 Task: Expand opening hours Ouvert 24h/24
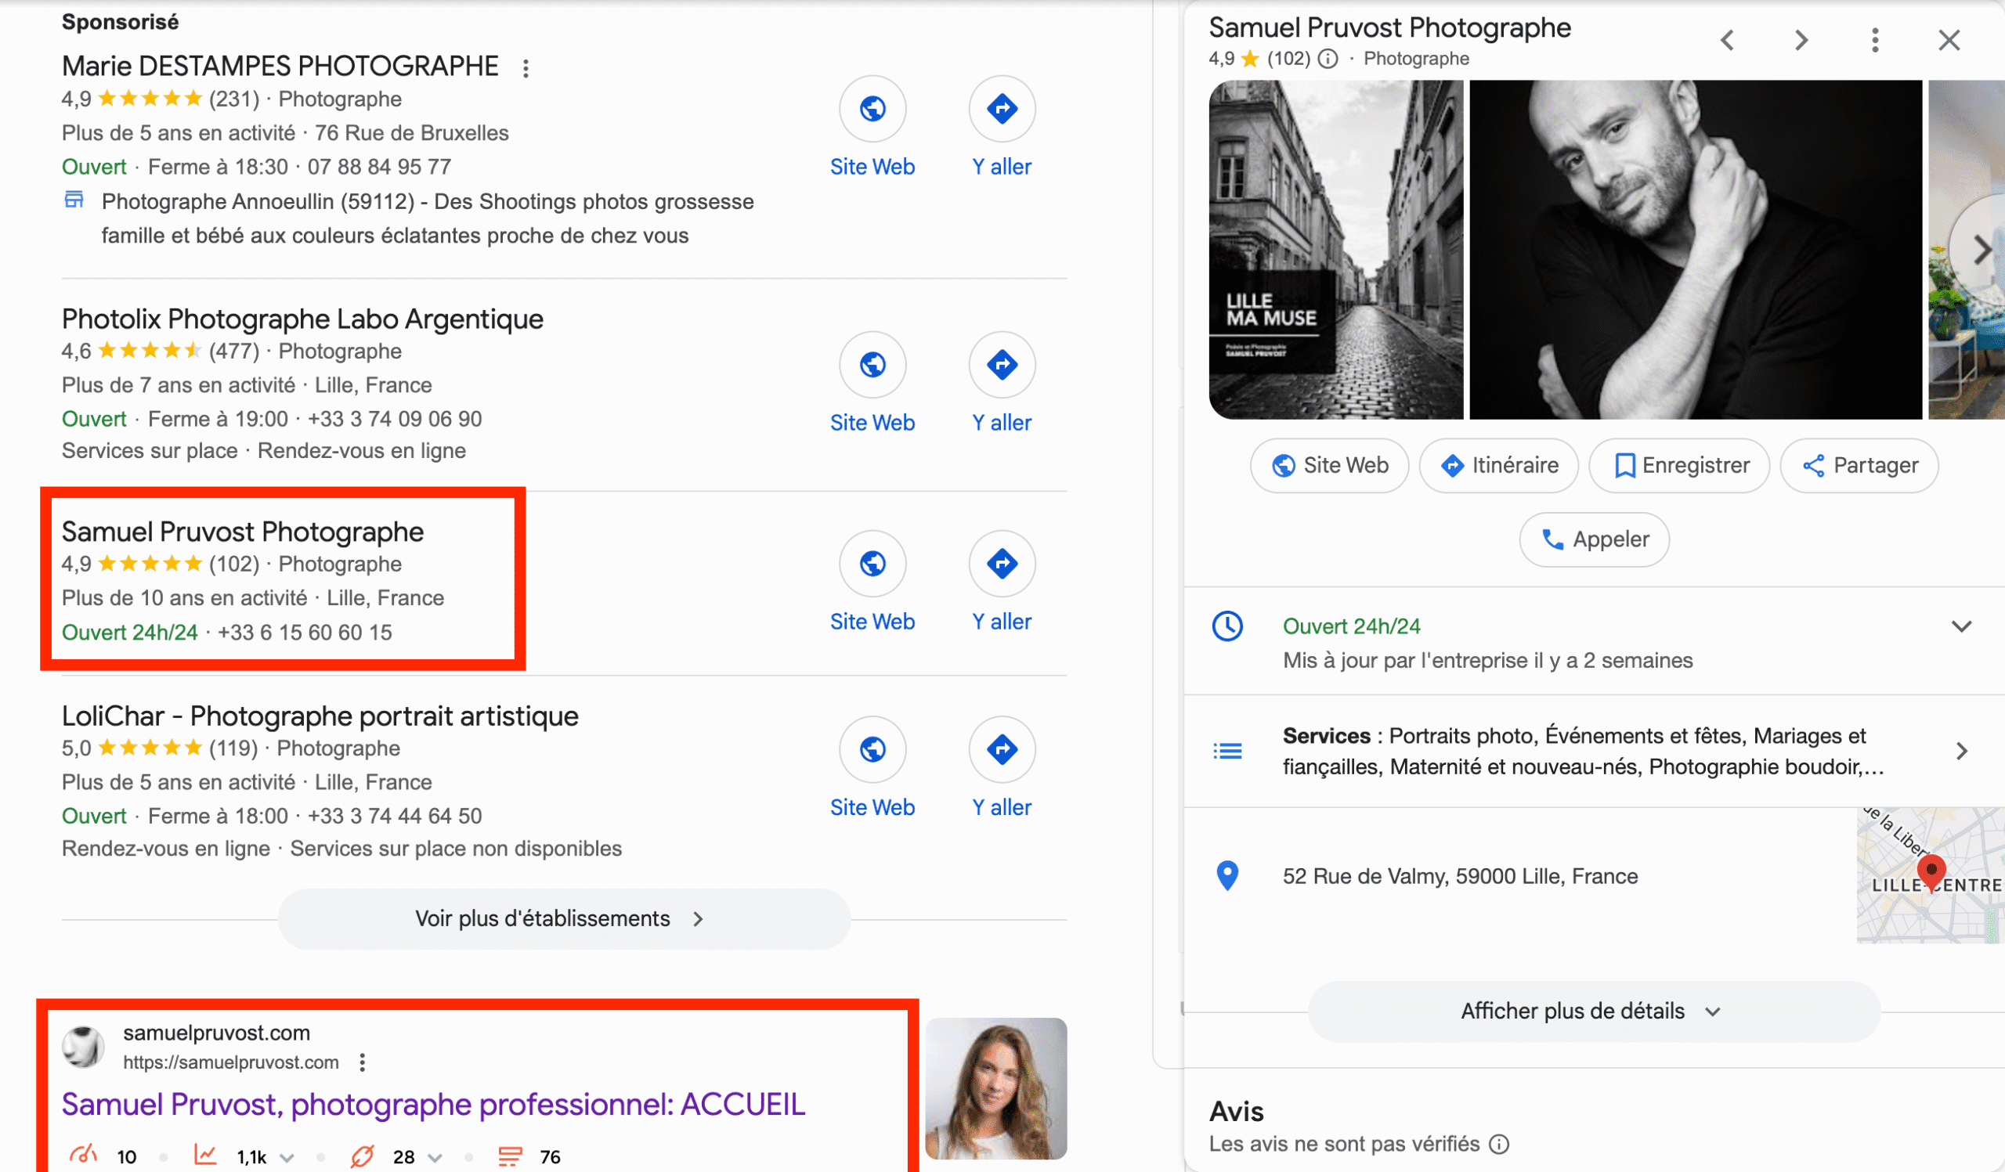pos(1961,626)
